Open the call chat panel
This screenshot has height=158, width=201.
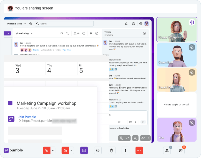coord(181,150)
